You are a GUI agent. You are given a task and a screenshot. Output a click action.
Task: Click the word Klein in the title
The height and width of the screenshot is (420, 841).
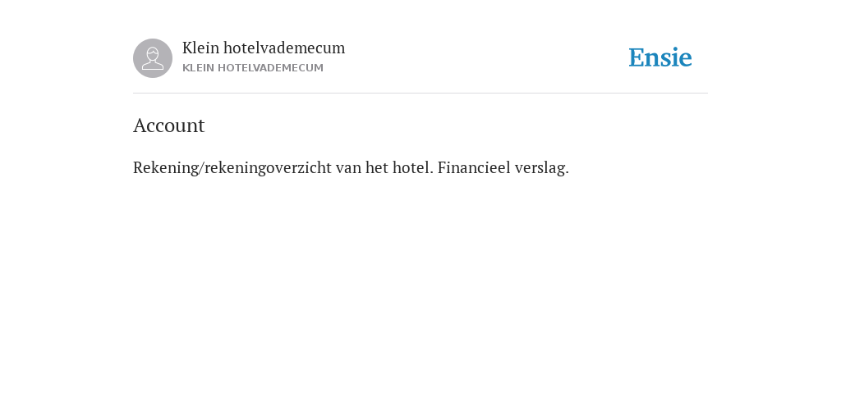pyautogui.click(x=200, y=48)
